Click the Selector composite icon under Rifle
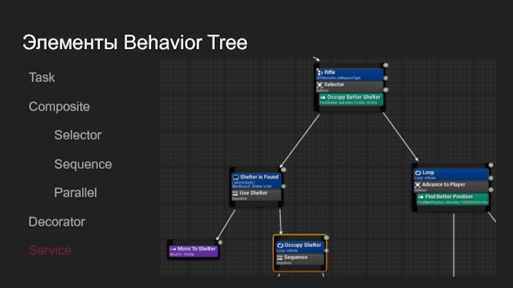The height and width of the screenshot is (288, 513). tap(321, 84)
